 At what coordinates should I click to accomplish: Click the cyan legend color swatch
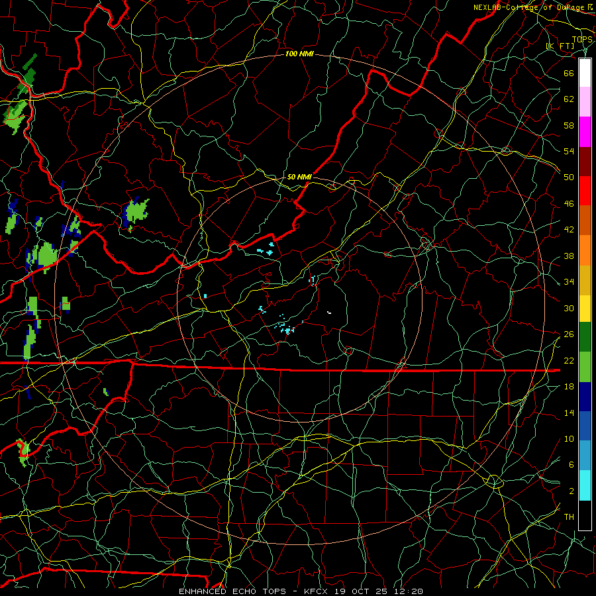(x=585, y=485)
